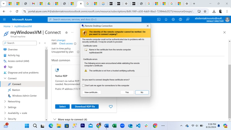Open Azure portal settings gear
231x130 pixels.
click(x=173, y=19)
